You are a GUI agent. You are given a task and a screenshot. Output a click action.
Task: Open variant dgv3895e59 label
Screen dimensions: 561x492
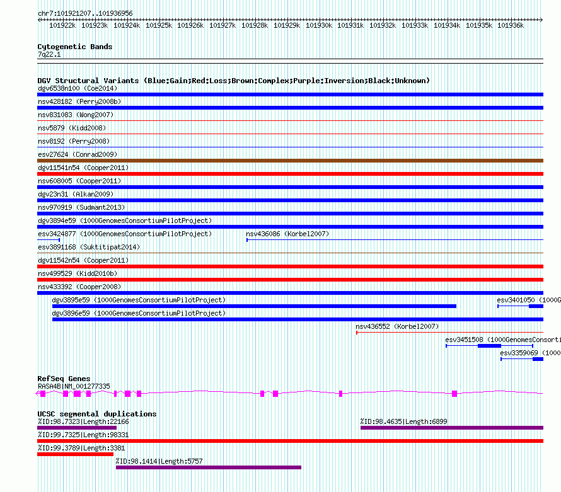tap(139, 300)
